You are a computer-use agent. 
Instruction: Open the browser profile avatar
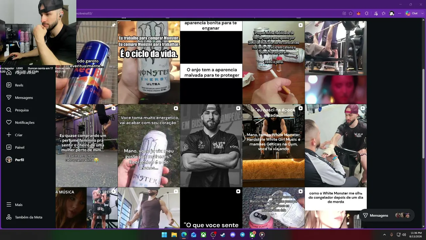point(392,13)
